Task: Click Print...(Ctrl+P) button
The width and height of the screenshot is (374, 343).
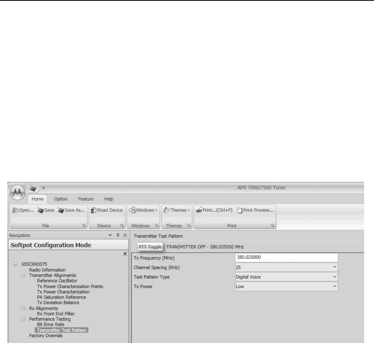Action: click(x=214, y=210)
